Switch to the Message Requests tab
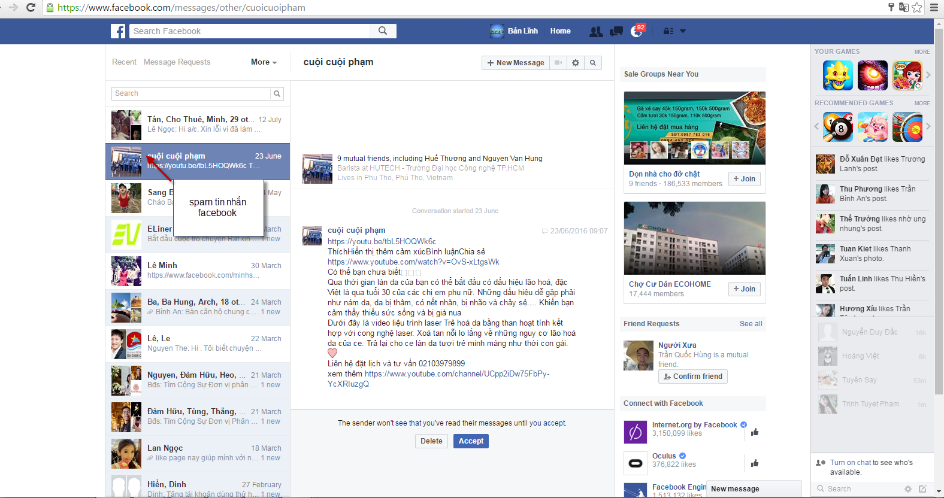The height and width of the screenshot is (498, 944). [x=177, y=62]
